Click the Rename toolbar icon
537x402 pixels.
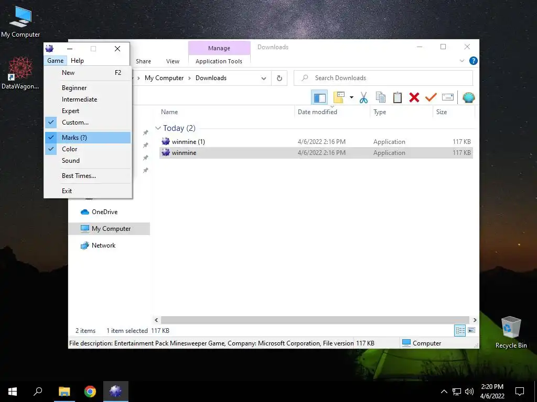click(448, 98)
